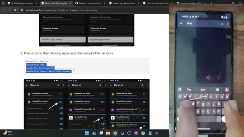Switch to the last GitHub Releases tab
The image size is (244, 137).
click(x=191, y=3)
